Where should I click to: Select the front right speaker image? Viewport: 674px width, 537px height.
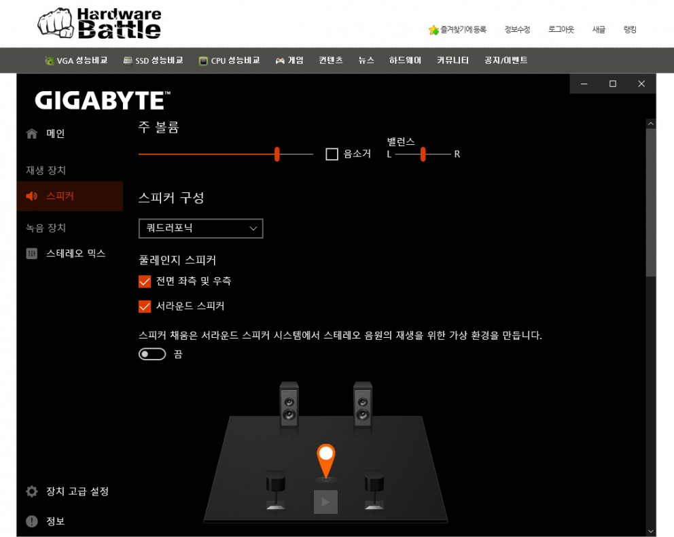(363, 404)
